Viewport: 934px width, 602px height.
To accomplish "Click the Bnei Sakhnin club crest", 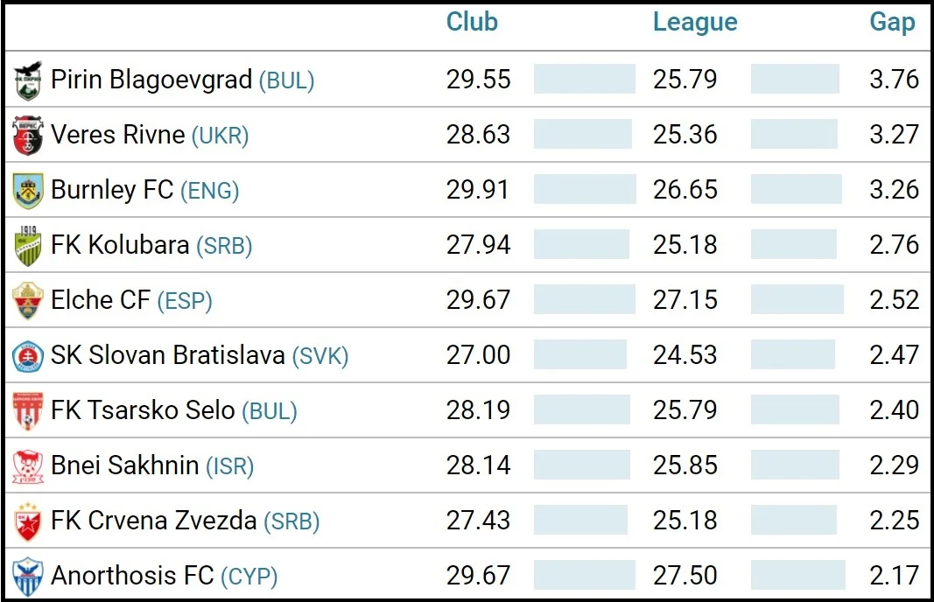I will [28, 466].
